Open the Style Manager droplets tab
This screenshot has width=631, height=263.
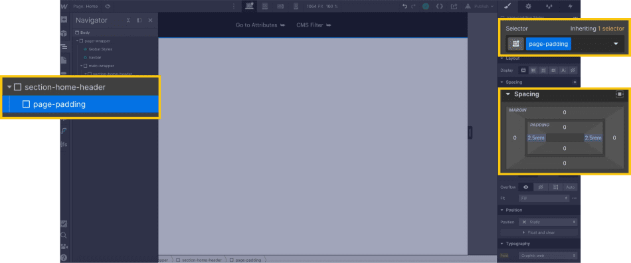click(x=549, y=7)
